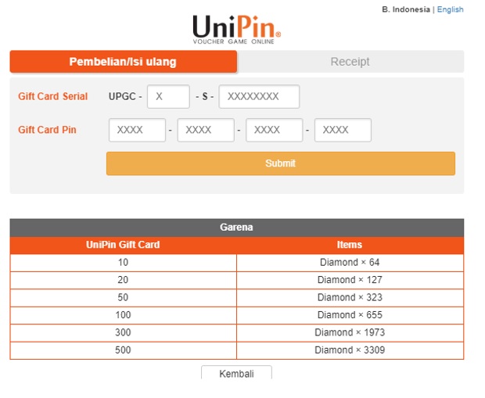Click the Diamond × 323 item
This screenshot has width=485, height=398.
point(349,298)
